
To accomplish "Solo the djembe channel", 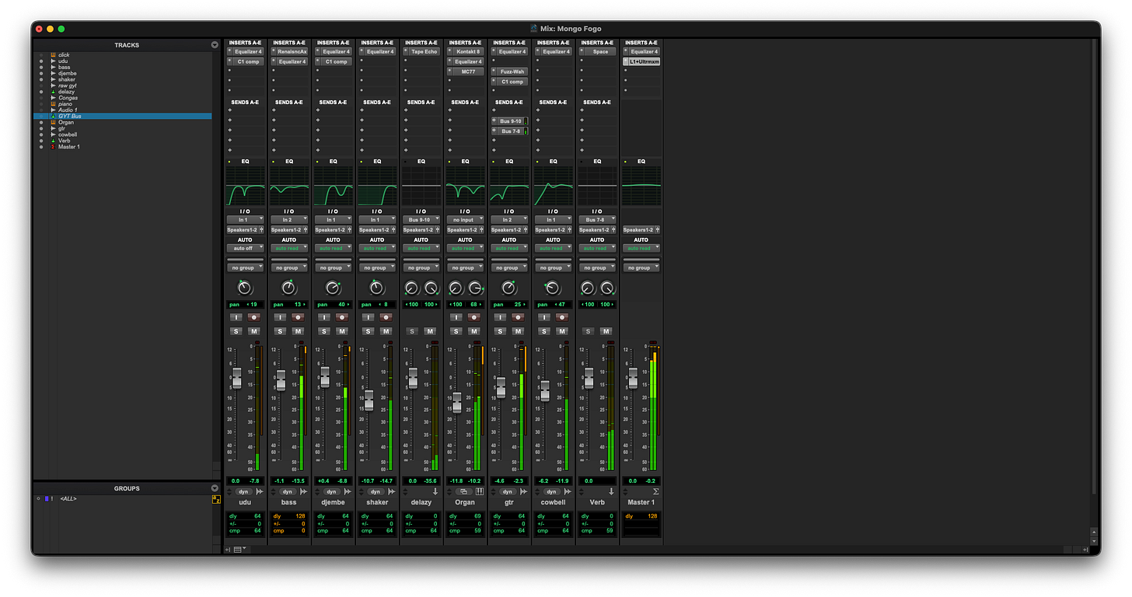I will click(x=324, y=331).
